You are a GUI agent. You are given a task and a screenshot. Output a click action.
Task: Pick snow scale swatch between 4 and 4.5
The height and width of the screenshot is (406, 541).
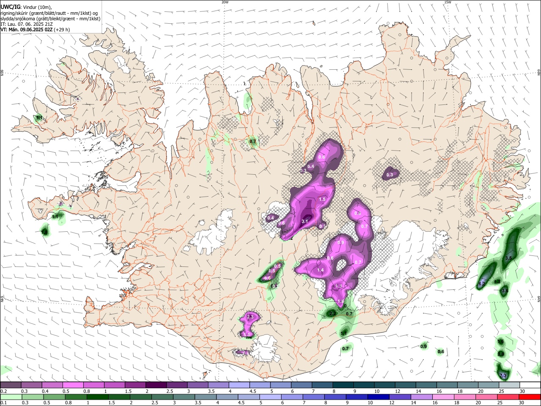[x=239, y=385]
